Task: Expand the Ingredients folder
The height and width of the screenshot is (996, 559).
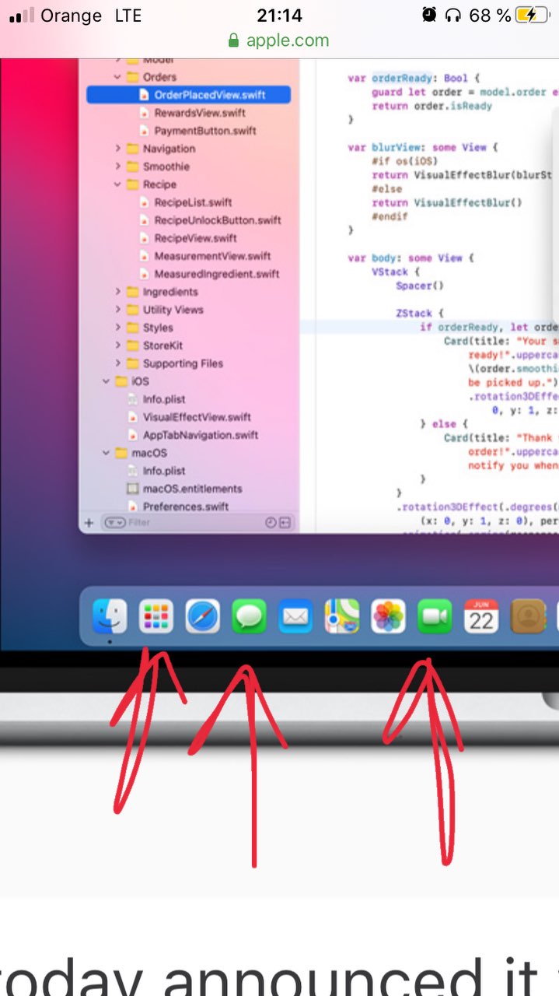Action: 118,292
